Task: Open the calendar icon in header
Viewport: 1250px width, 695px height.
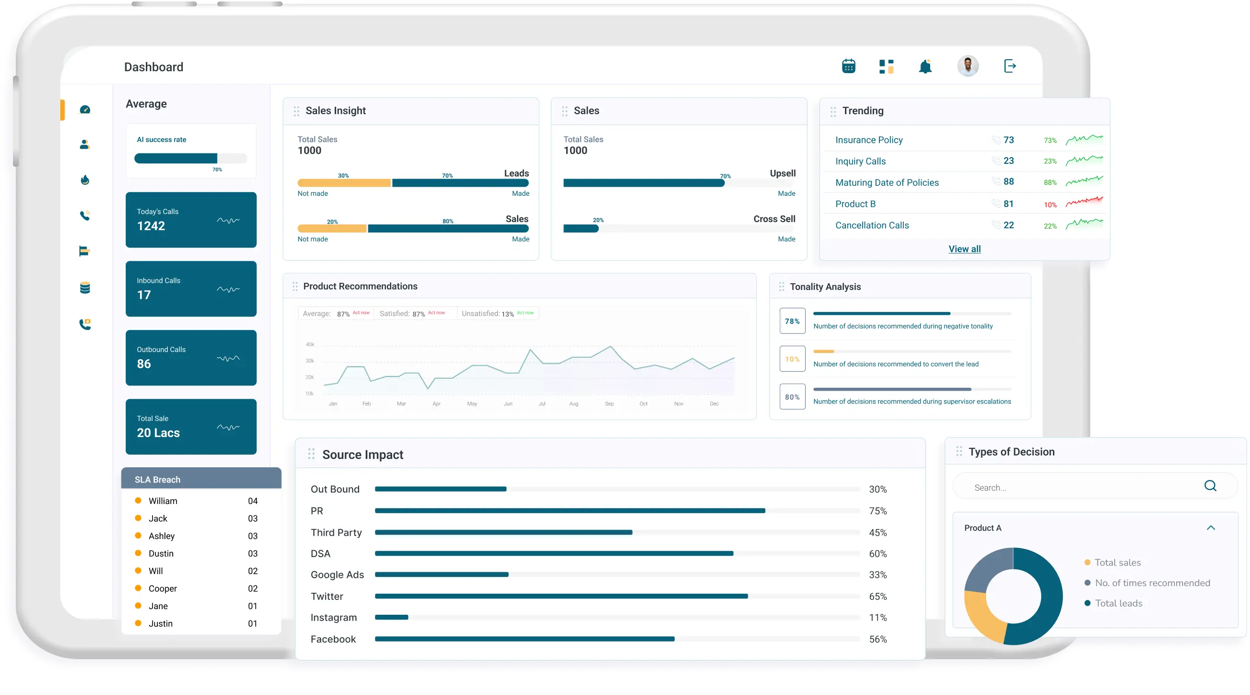Action: [x=849, y=66]
